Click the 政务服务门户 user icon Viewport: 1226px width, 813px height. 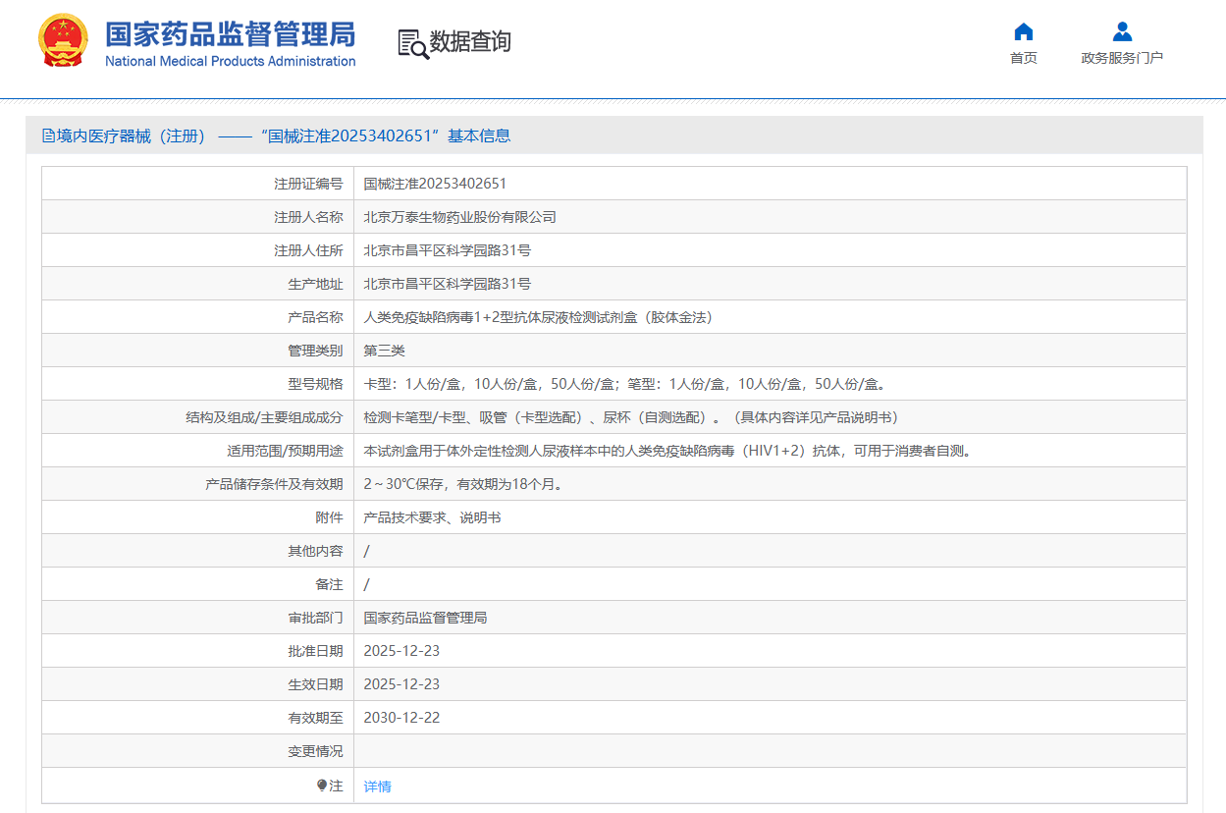click(1122, 31)
